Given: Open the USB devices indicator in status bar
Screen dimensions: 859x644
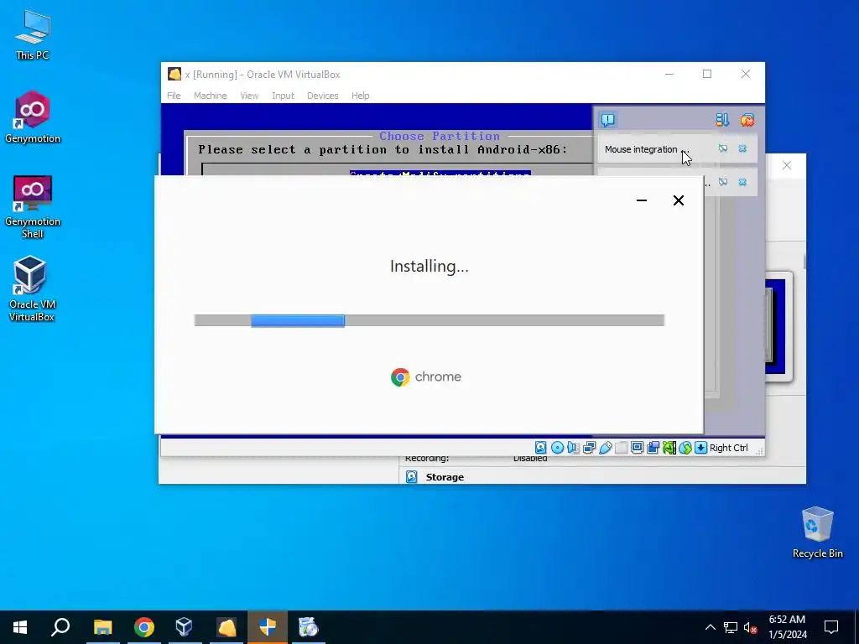Looking at the screenshot, I should click(606, 448).
